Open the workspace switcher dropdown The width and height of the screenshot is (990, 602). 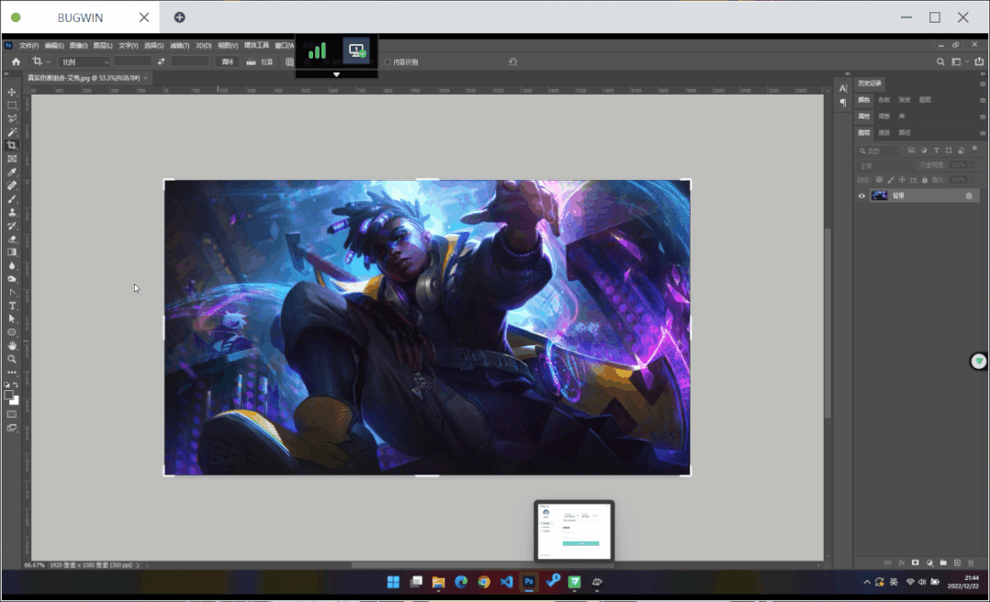(x=959, y=61)
